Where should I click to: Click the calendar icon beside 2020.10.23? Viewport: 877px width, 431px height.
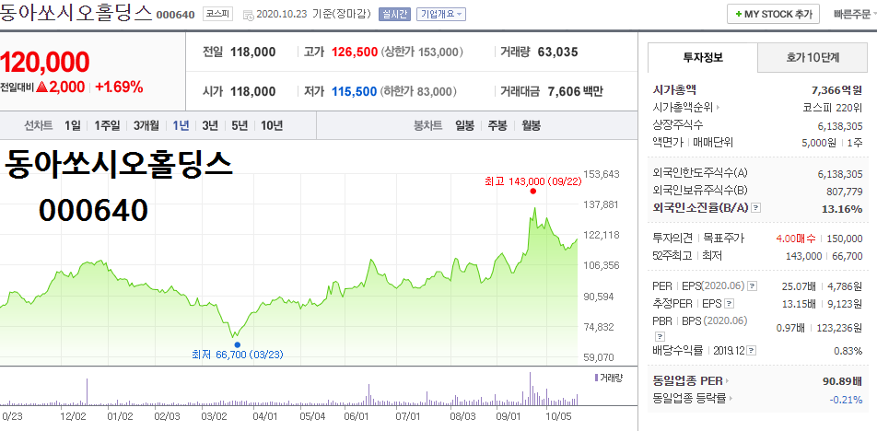[x=249, y=15]
